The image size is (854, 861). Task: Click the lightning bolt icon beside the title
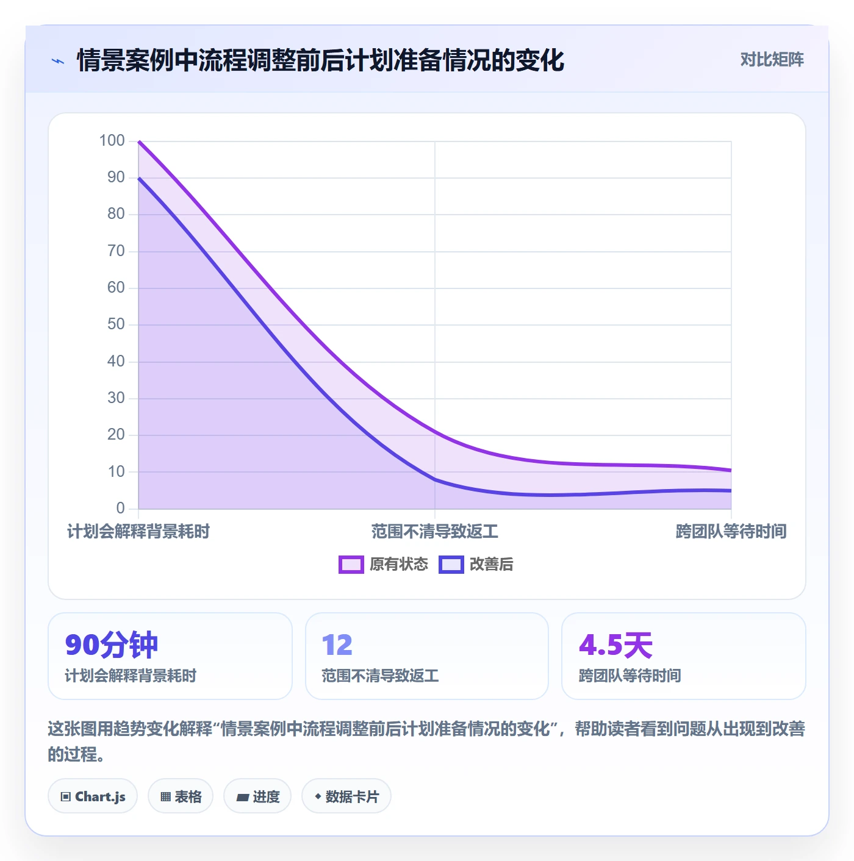pos(58,61)
